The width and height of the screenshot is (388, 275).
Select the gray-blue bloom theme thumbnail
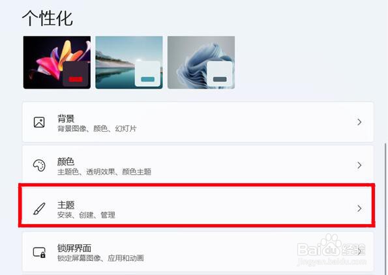201,63
